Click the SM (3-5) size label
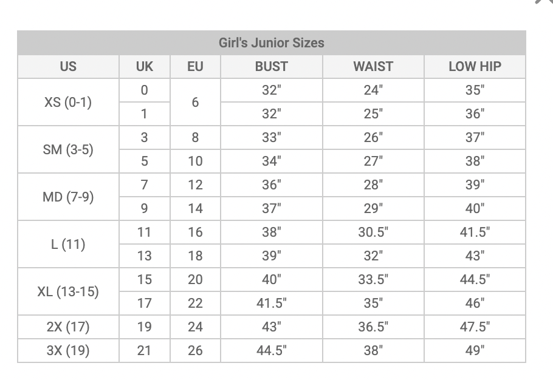 pyautogui.click(x=68, y=149)
